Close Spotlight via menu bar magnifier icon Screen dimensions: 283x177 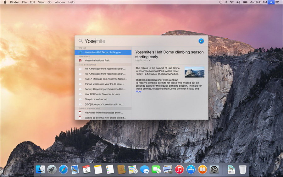271,2
